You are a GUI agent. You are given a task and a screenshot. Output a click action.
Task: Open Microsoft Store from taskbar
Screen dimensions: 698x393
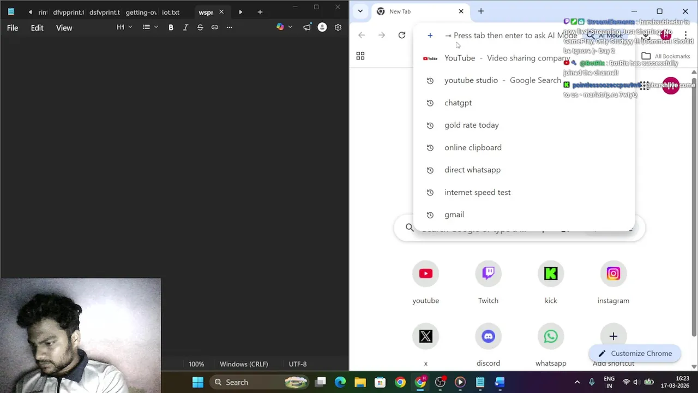click(380, 382)
